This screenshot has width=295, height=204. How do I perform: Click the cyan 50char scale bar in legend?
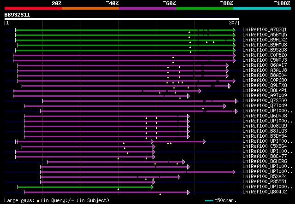[209, 200]
